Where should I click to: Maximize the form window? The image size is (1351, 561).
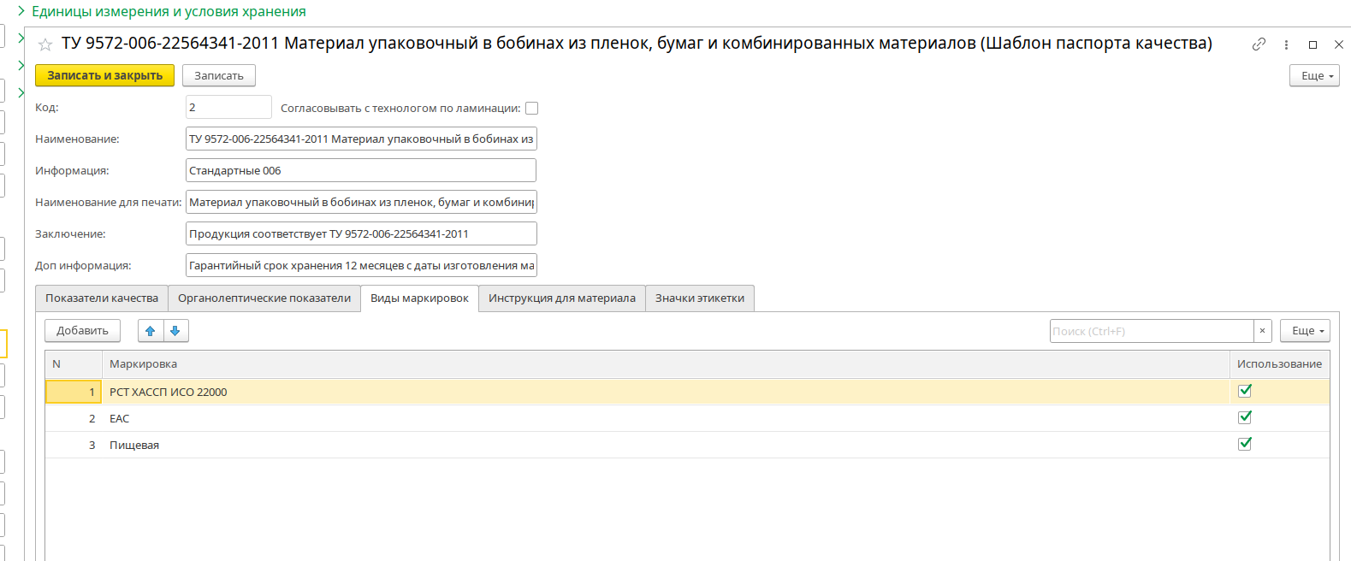click(x=1312, y=44)
